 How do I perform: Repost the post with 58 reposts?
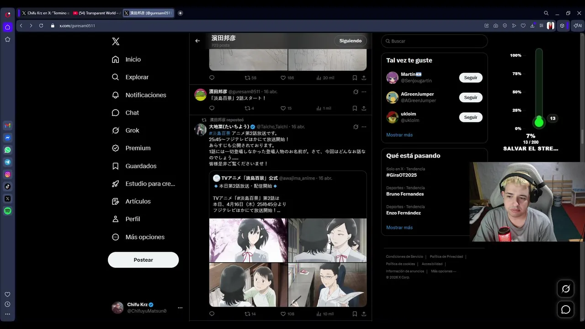250,78
